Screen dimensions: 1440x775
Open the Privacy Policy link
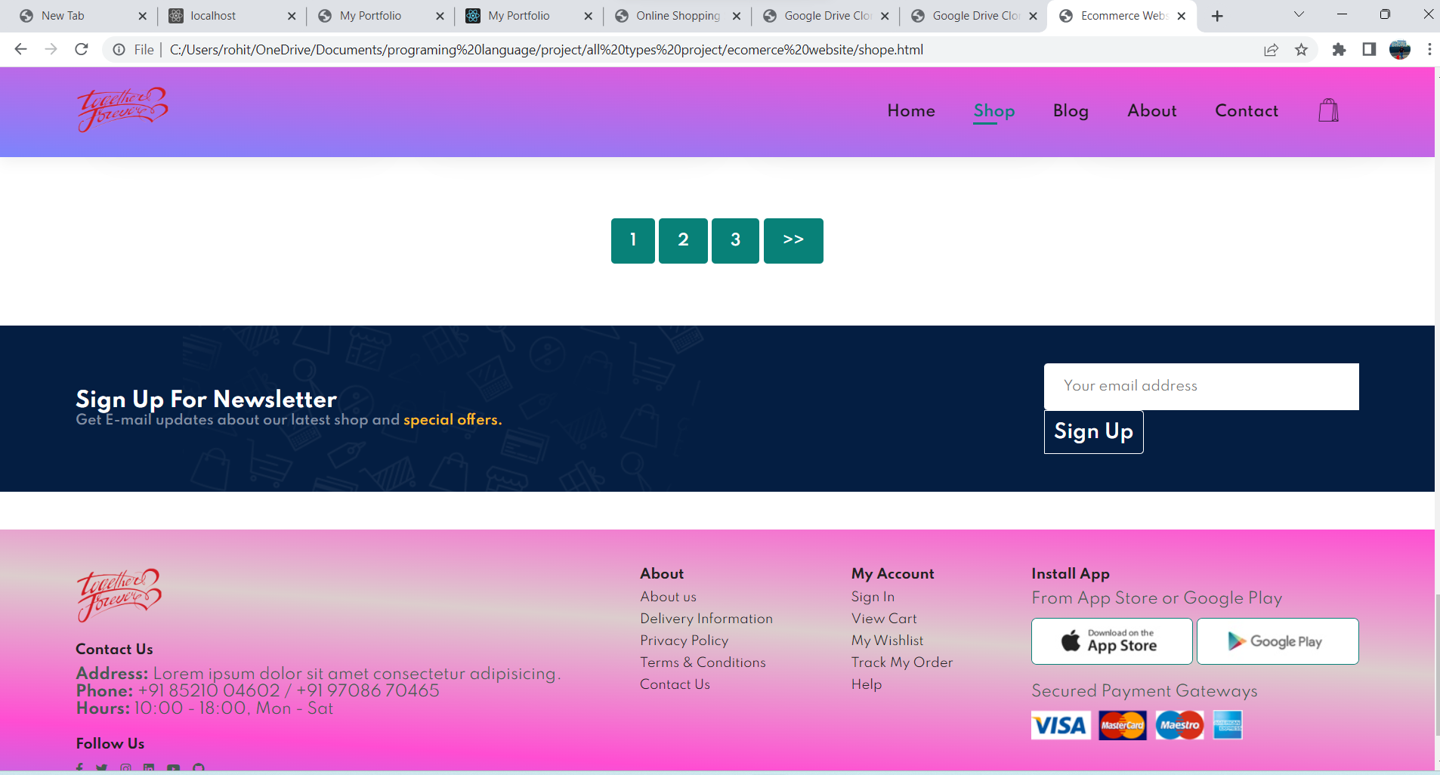683,641
